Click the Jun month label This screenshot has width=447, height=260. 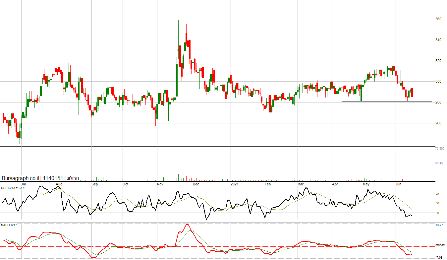(399, 184)
